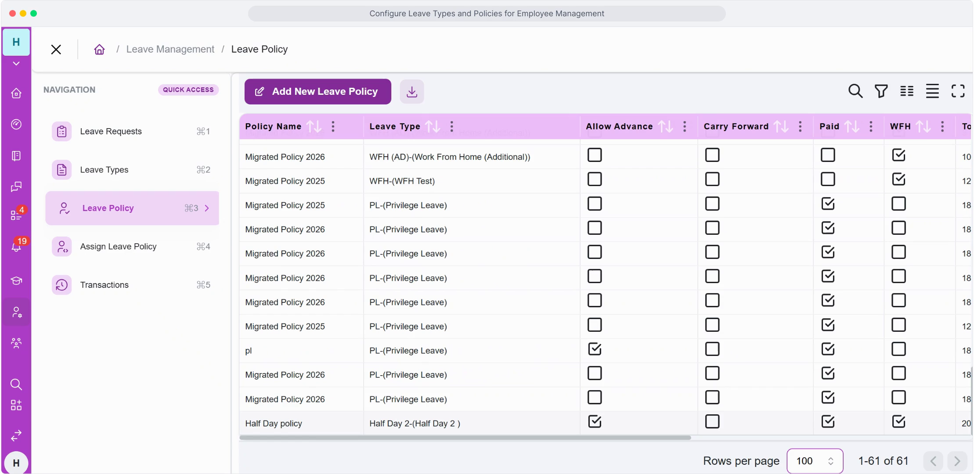Open Allow Advance column options menu
The height and width of the screenshot is (474, 974).
coord(685,126)
